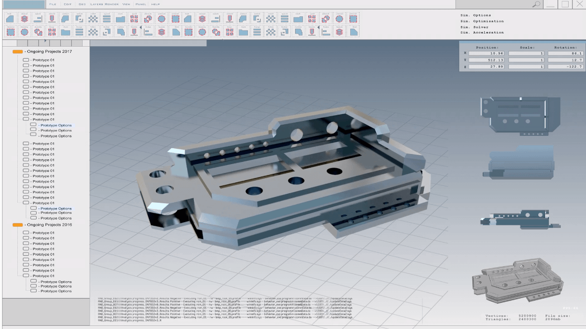
Task: Collapse the Ongoing Projects 2017 folder
Action: coord(17,52)
